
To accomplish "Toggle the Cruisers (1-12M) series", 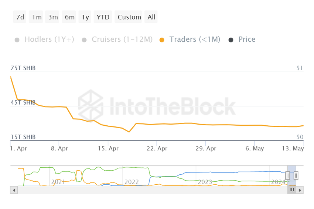I will [x=117, y=39].
